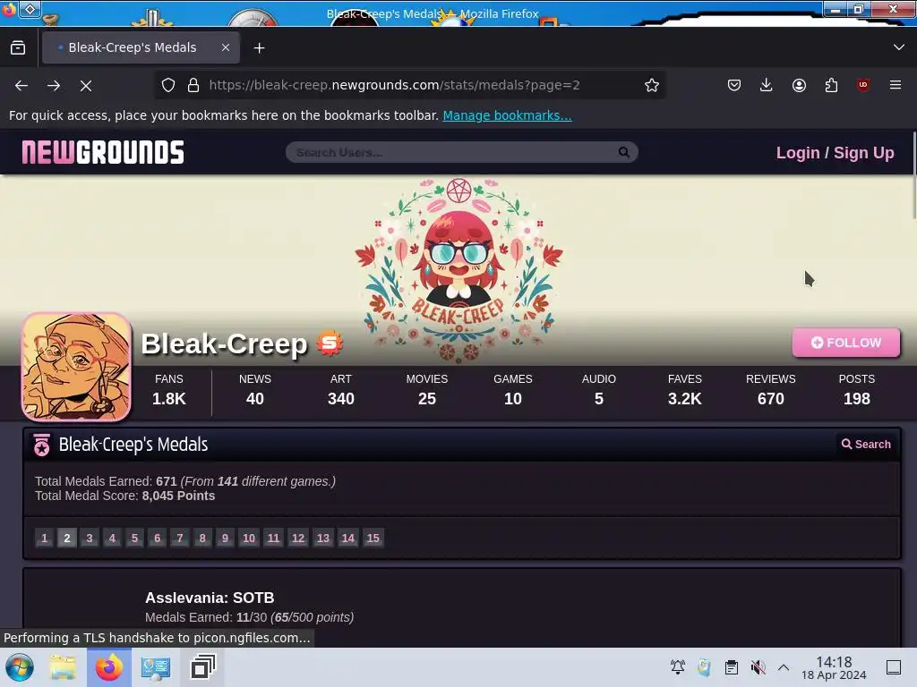Viewport: 917px width, 687px height.
Task: Go to medals page 4
Action: [x=112, y=538]
